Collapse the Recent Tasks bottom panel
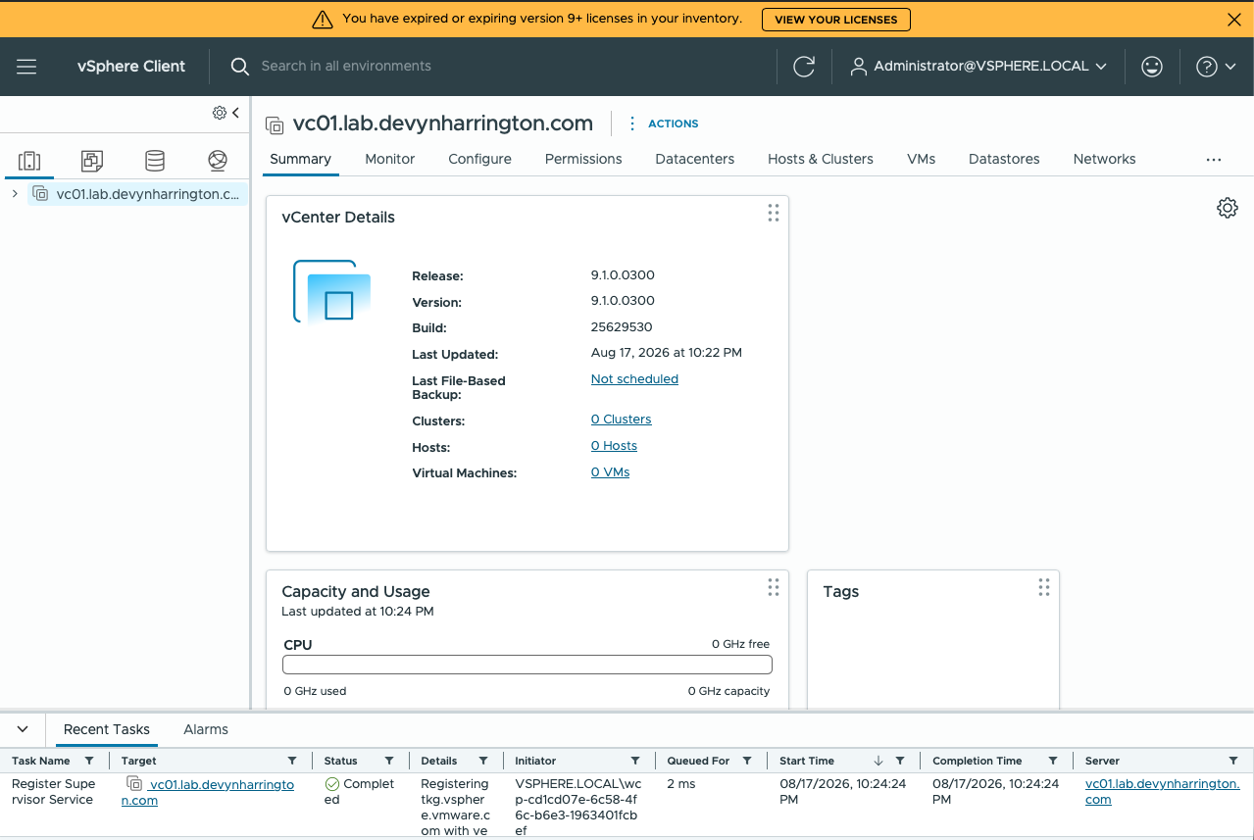The width and height of the screenshot is (1254, 840). tap(23, 729)
